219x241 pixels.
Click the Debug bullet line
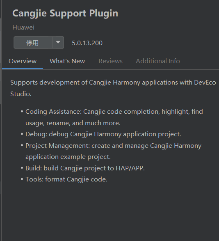coord(103,134)
